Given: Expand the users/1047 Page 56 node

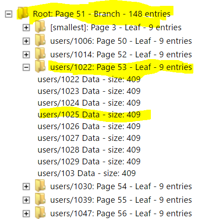Looking at the screenshot, I should coord(26,214).
